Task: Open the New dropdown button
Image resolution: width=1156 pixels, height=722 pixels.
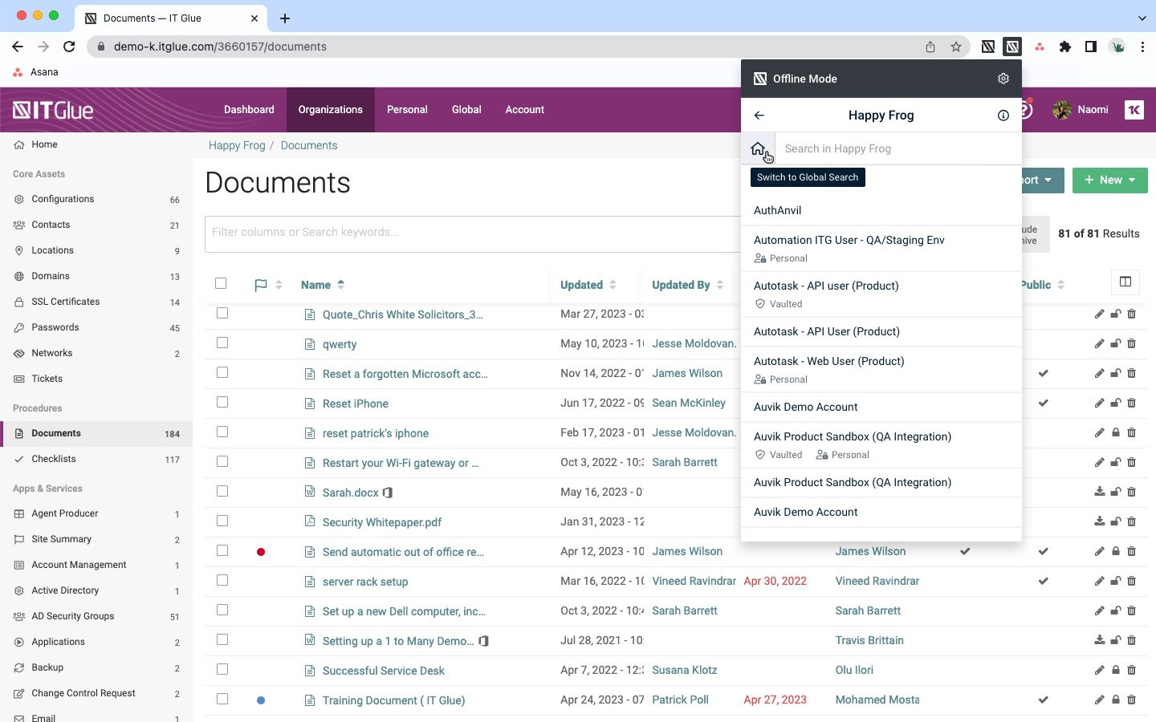Action: (x=1109, y=180)
